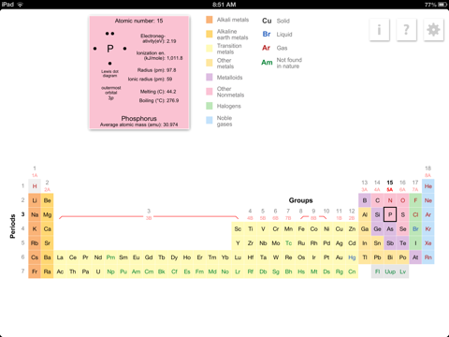
Task: Click the Phosphorus name in detail card
Action: [x=138, y=118]
